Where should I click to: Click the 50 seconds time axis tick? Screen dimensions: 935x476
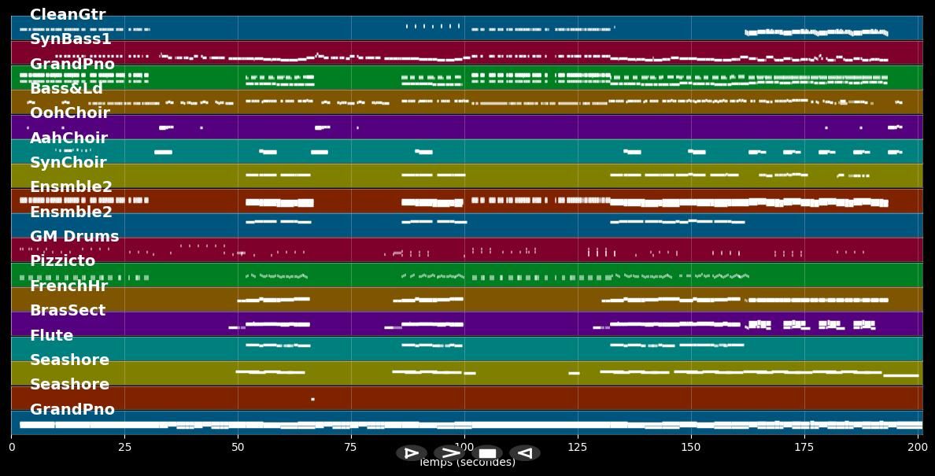click(238, 448)
